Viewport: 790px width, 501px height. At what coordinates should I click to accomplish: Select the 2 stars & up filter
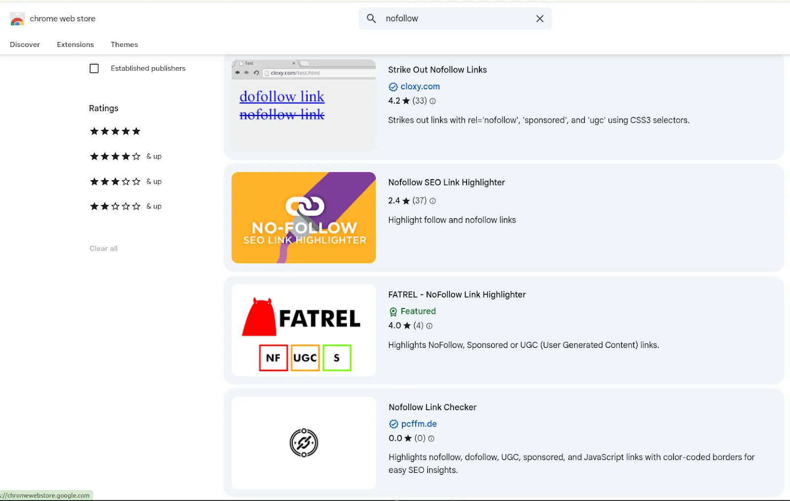pos(115,206)
